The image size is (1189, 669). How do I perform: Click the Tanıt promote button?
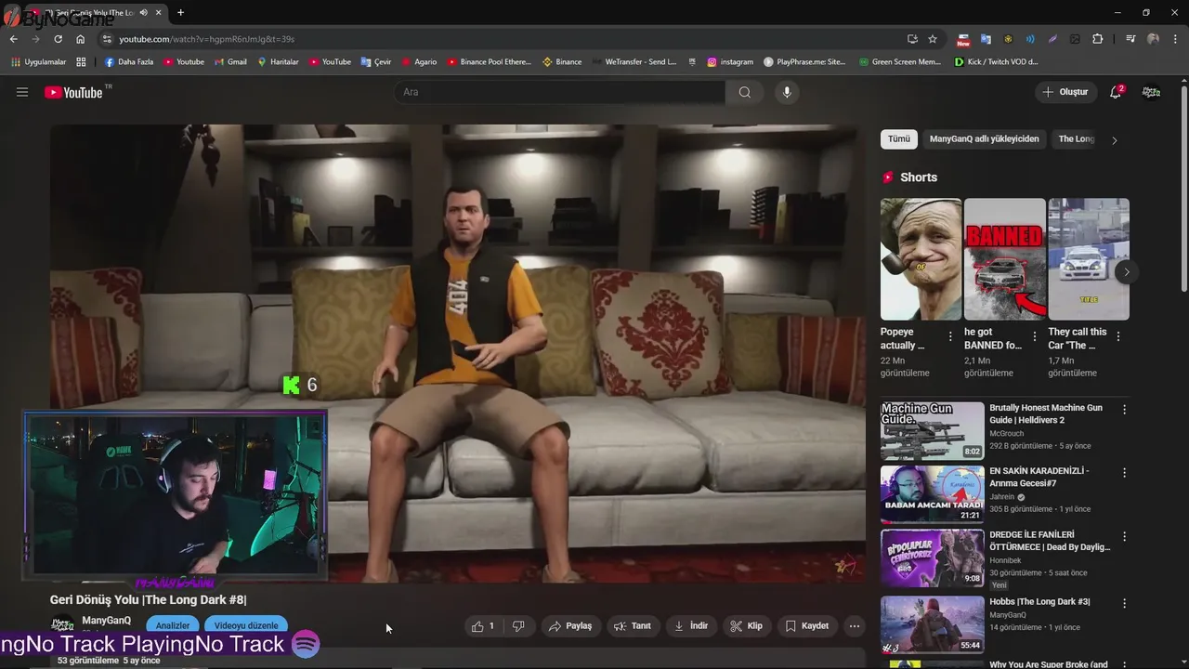[633, 626]
